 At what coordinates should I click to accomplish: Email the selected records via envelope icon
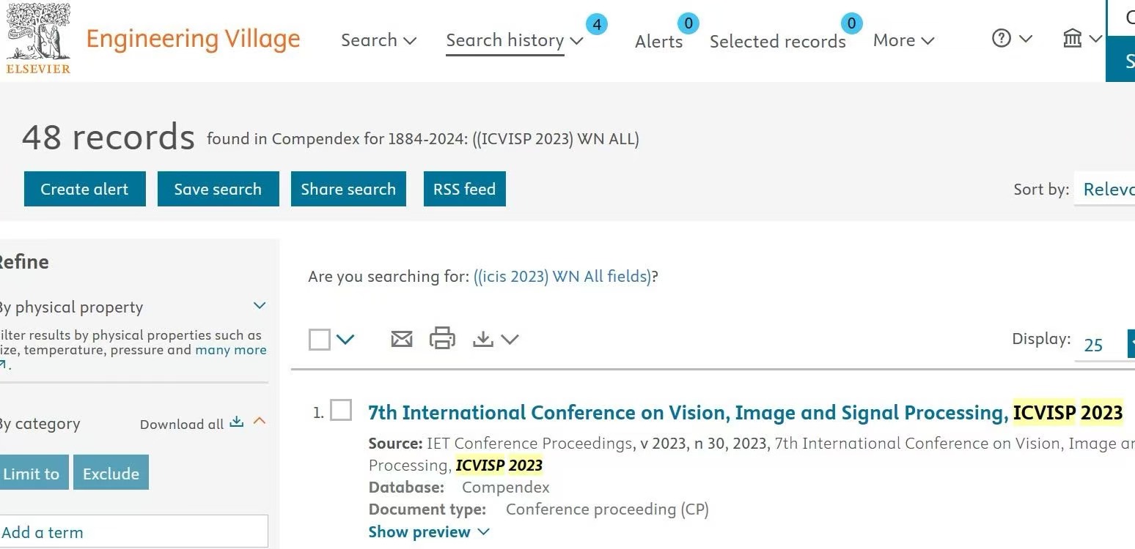pos(402,339)
